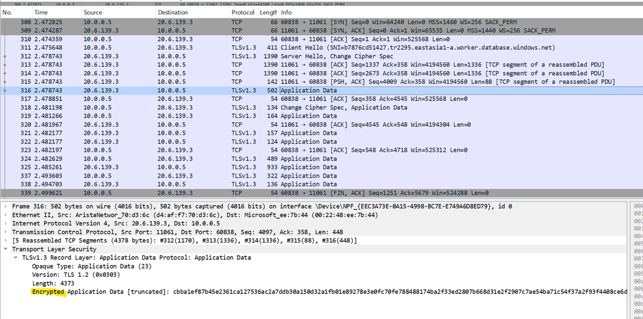
Task: Select packet 339 FIN, ACK row
Action: click(321, 193)
